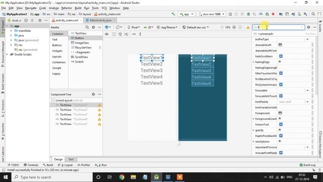Pick drawableLeft resource icon
The height and width of the screenshot is (182, 323).
280,45
